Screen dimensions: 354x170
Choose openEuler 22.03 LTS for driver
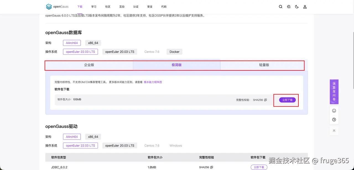click(x=80, y=145)
